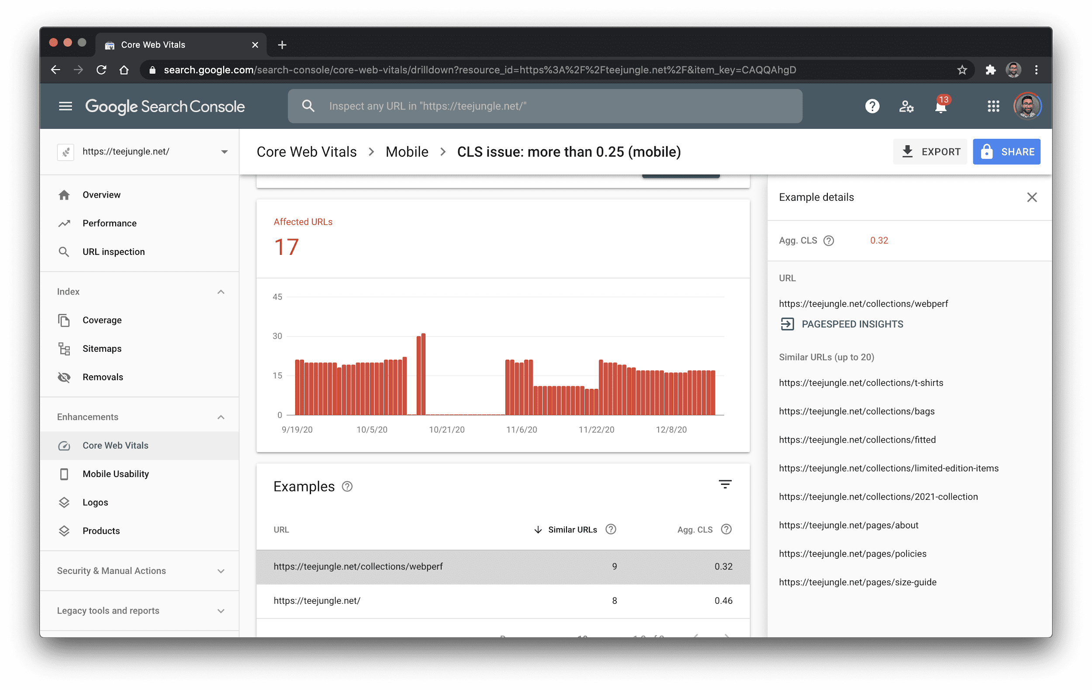Viewport: 1092px width, 690px height.
Task: Click the close button on Example details panel
Action: click(1032, 198)
